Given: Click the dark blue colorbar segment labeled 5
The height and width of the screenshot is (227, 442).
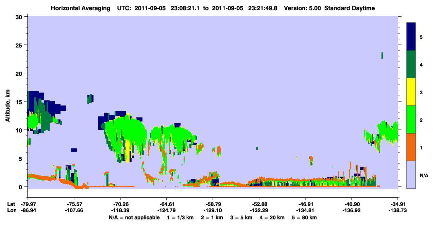Looking at the screenshot, I should coord(411,36).
